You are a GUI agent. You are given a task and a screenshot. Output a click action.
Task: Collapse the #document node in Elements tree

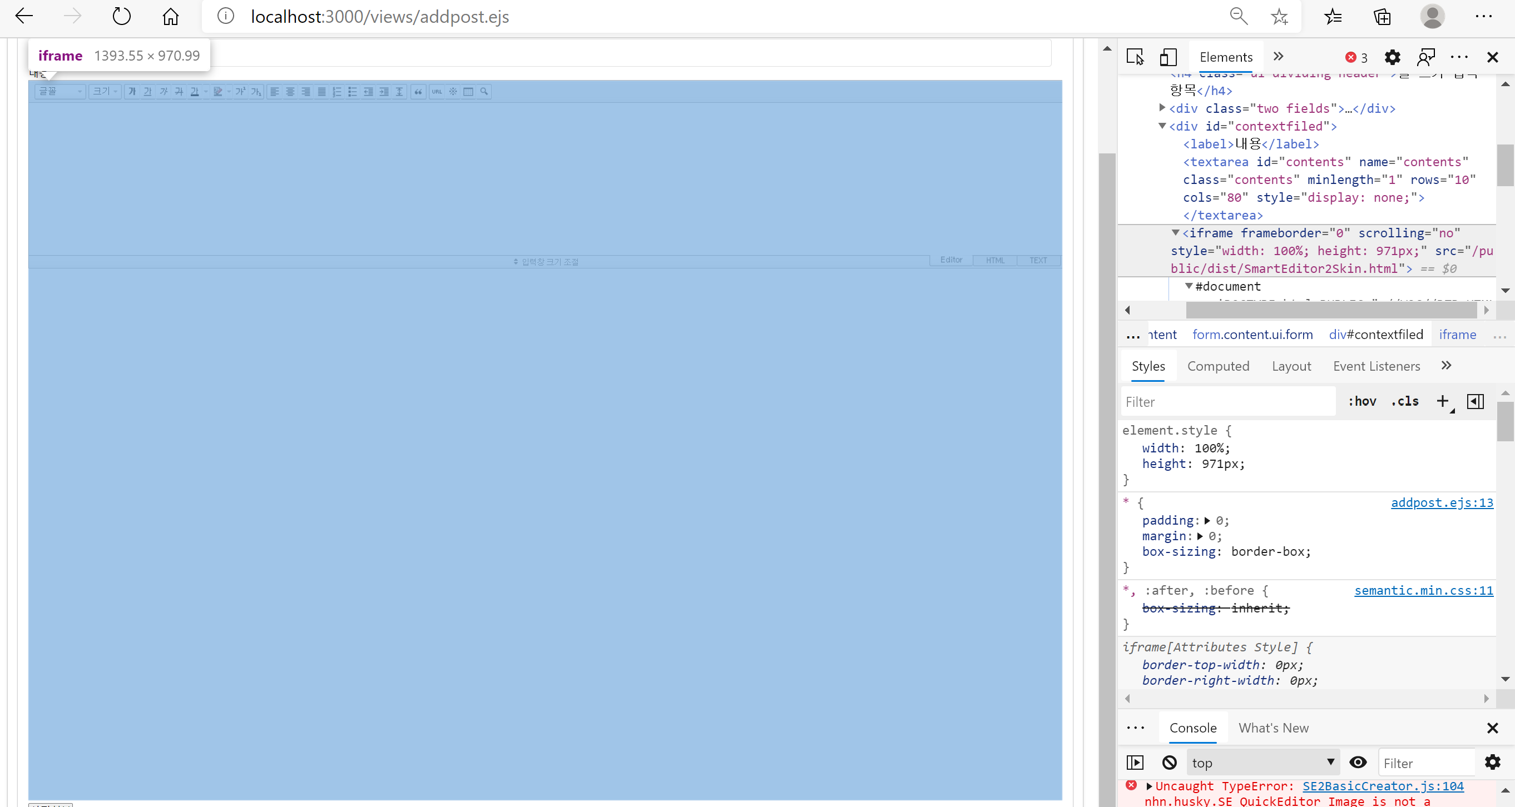[1189, 287]
